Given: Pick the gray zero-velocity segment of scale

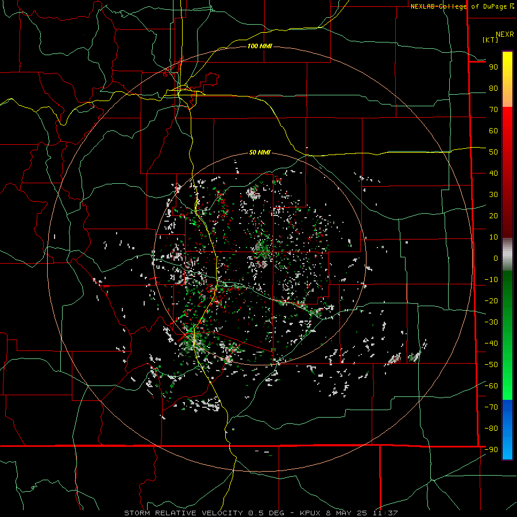Looking at the screenshot, I should pos(507,254).
